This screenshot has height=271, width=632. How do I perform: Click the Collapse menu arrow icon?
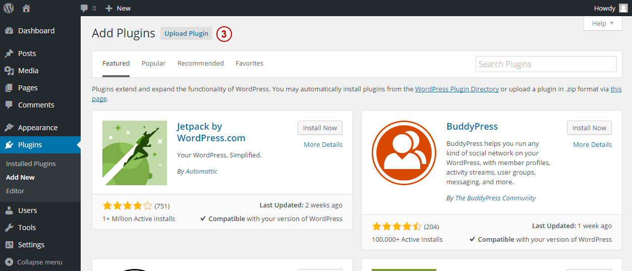pos(9,262)
